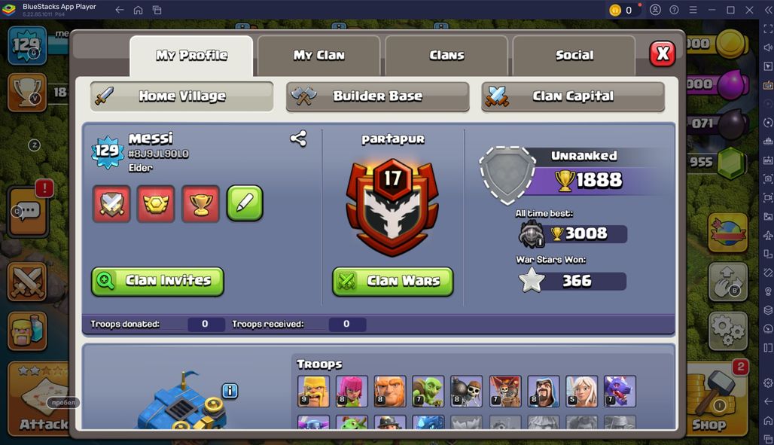Open the game settings gears icon

(x=728, y=331)
